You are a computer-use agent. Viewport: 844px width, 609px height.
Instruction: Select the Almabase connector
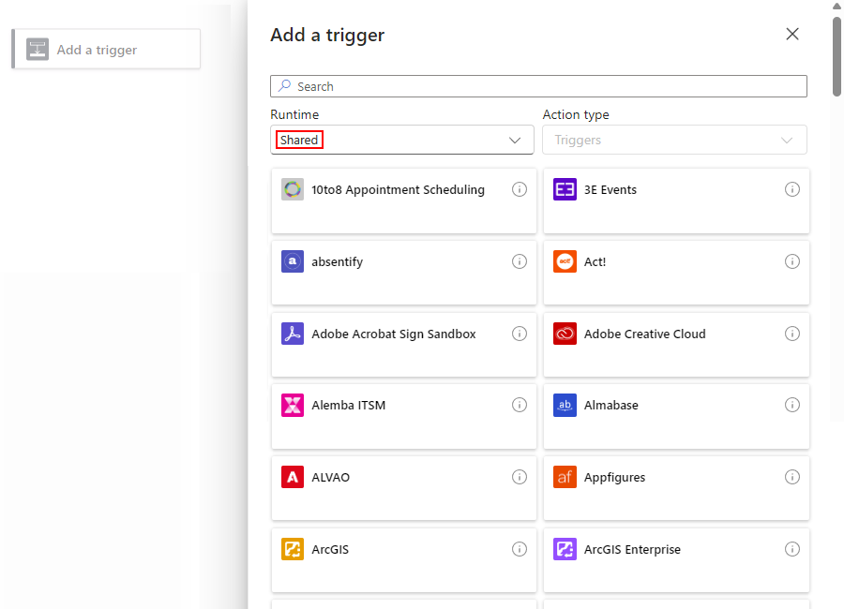click(656, 416)
